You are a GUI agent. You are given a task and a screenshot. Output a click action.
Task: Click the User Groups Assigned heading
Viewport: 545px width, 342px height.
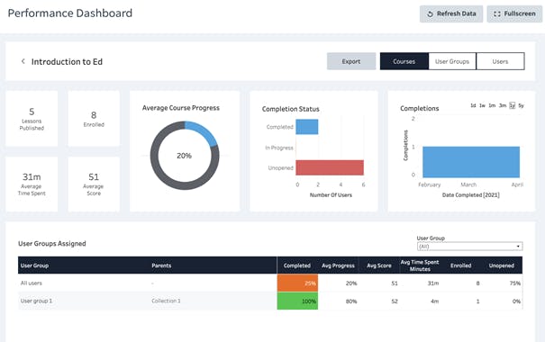[x=51, y=244]
